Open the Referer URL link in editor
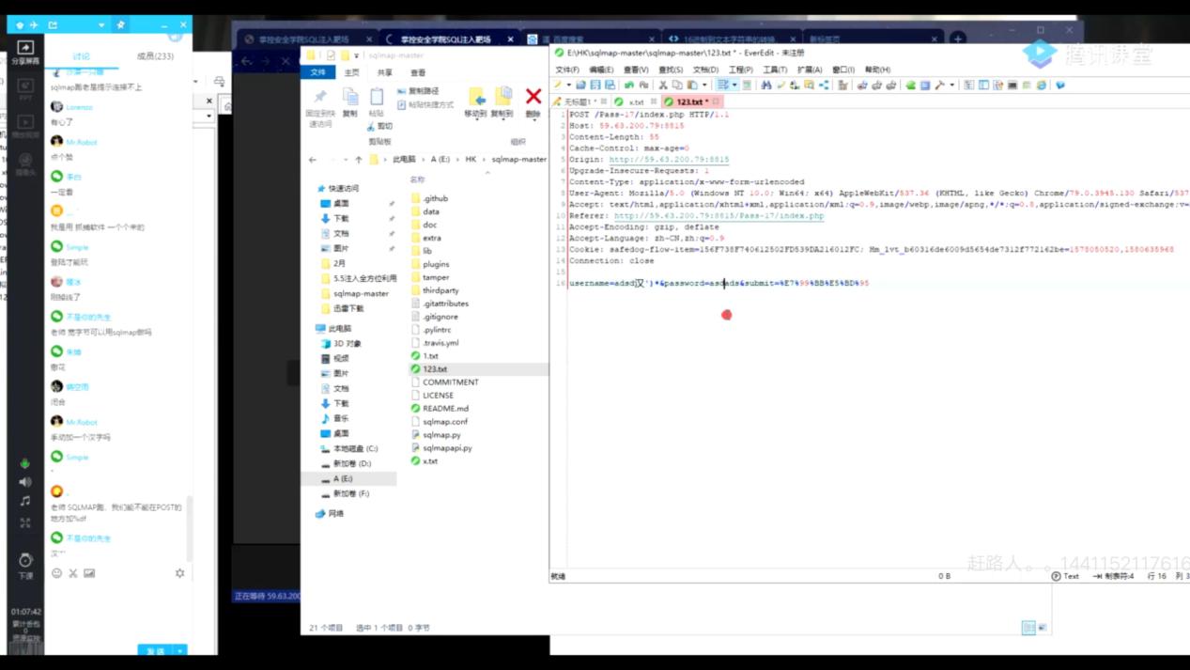The image size is (1190, 670). click(x=719, y=216)
